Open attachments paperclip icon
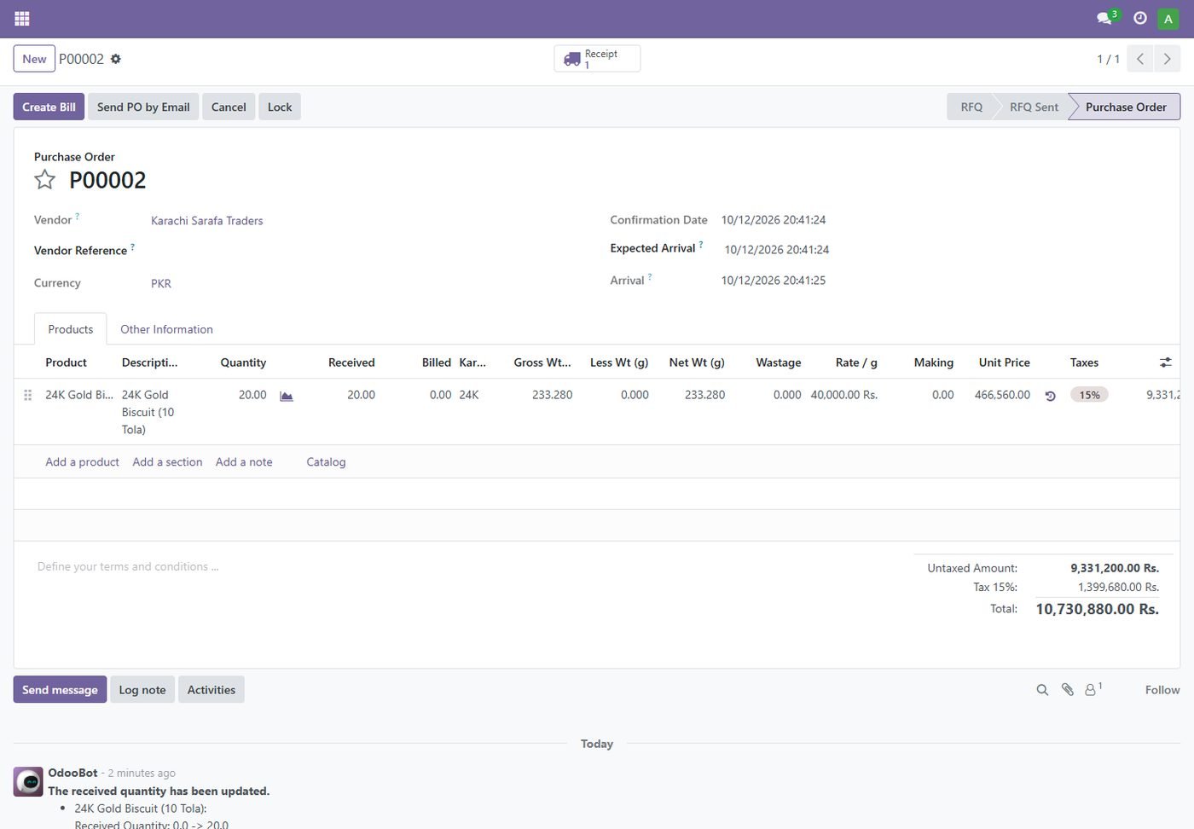Viewport: 1194px width, 829px height. pyautogui.click(x=1067, y=690)
